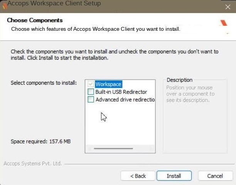Image resolution: width=236 pixels, height=185 pixels.
Task: Click the Accops logo in header banner
Action: (x=224, y=23)
